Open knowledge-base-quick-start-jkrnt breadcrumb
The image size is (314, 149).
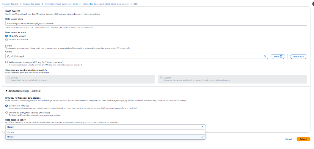tap(61, 4)
